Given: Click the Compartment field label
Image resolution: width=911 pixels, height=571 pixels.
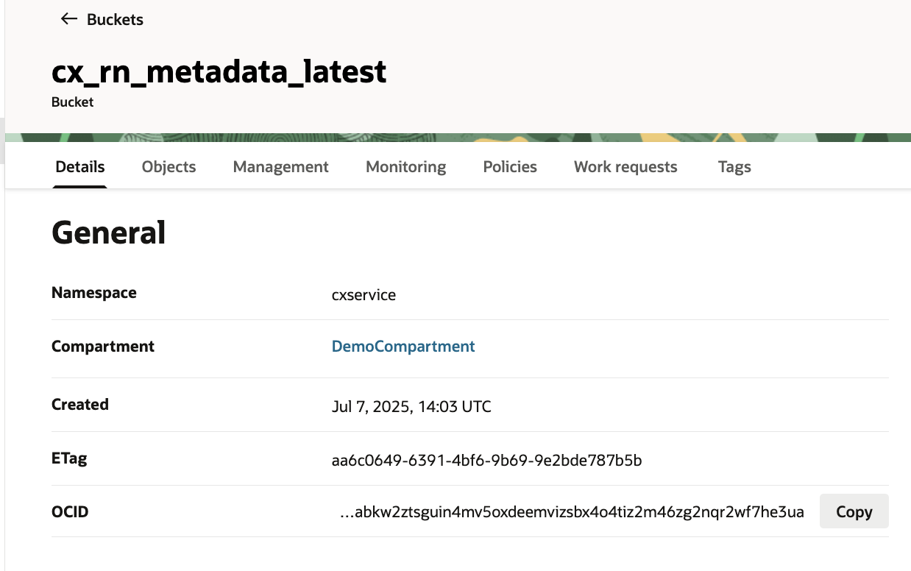Looking at the screenshot, I should pyautogui.click(x=103, y=347).
